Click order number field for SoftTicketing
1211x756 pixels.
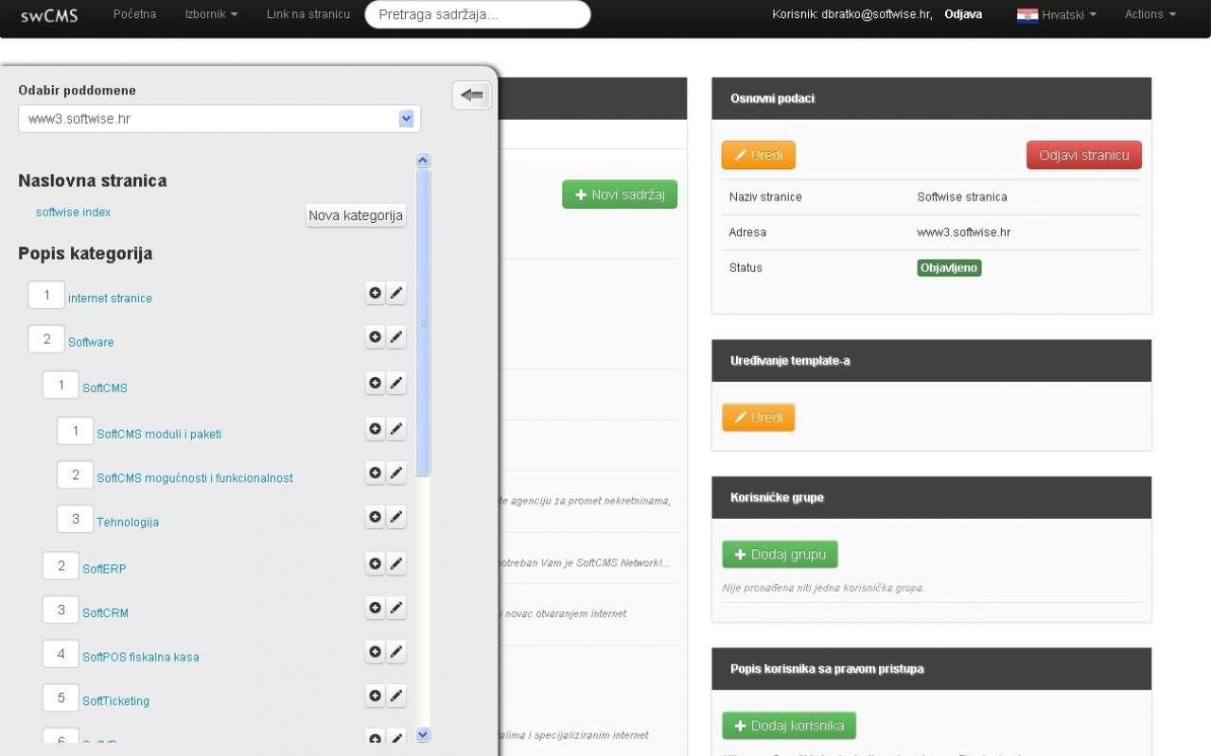point(61,697)
